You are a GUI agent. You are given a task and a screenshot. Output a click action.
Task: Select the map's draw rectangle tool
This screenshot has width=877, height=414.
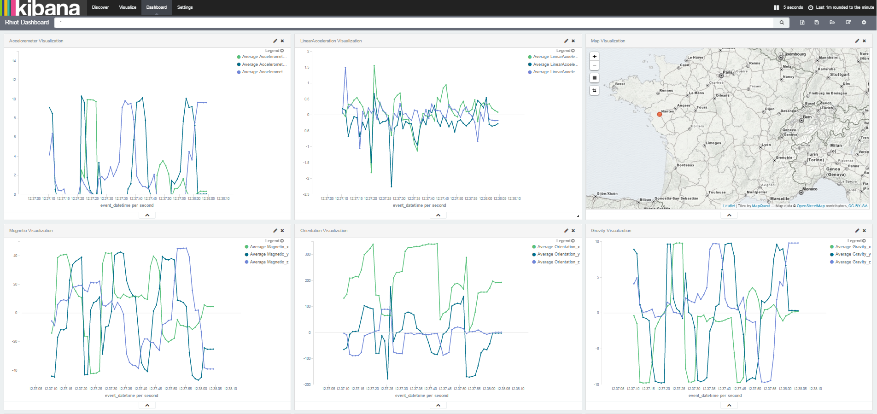tap(595, 78)
